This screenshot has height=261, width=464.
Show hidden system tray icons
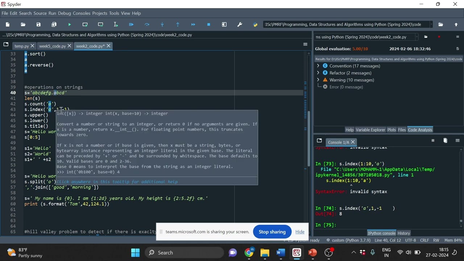pyautogui.click(x=353, y=253)
